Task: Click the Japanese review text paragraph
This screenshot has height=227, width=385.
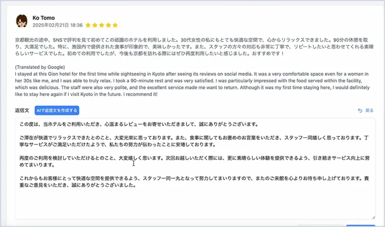Action: [194, 46]
